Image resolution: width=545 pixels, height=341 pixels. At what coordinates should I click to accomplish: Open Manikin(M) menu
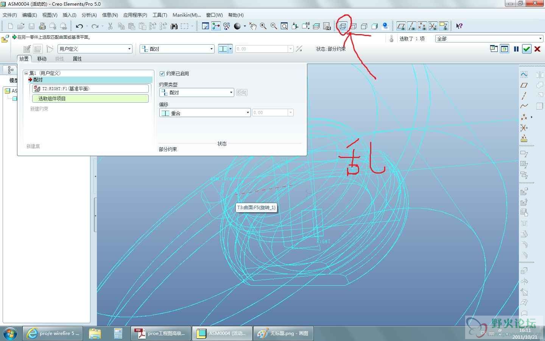pos(187,15)
